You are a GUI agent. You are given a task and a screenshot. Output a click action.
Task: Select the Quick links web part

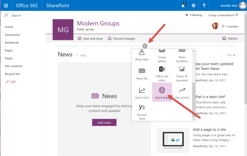162,92
